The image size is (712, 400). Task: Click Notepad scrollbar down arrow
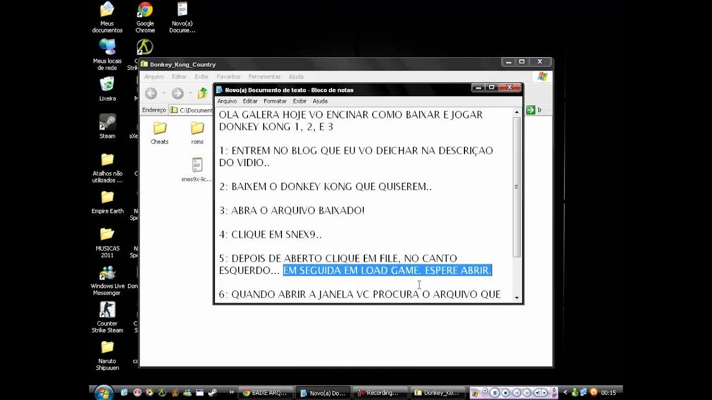(x=517, y=297)
